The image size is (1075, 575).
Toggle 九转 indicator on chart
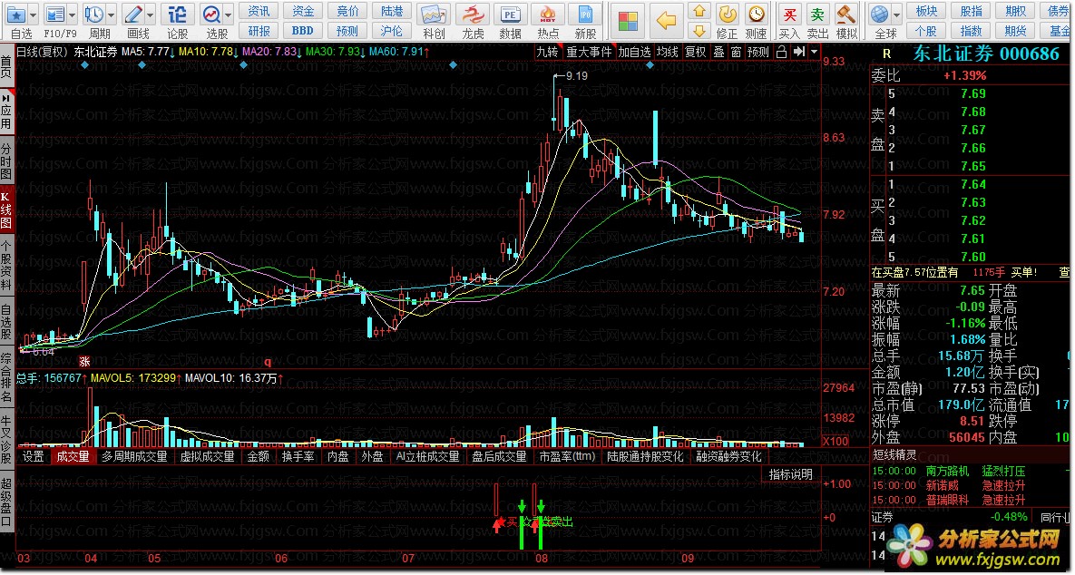tap(547, 52)
